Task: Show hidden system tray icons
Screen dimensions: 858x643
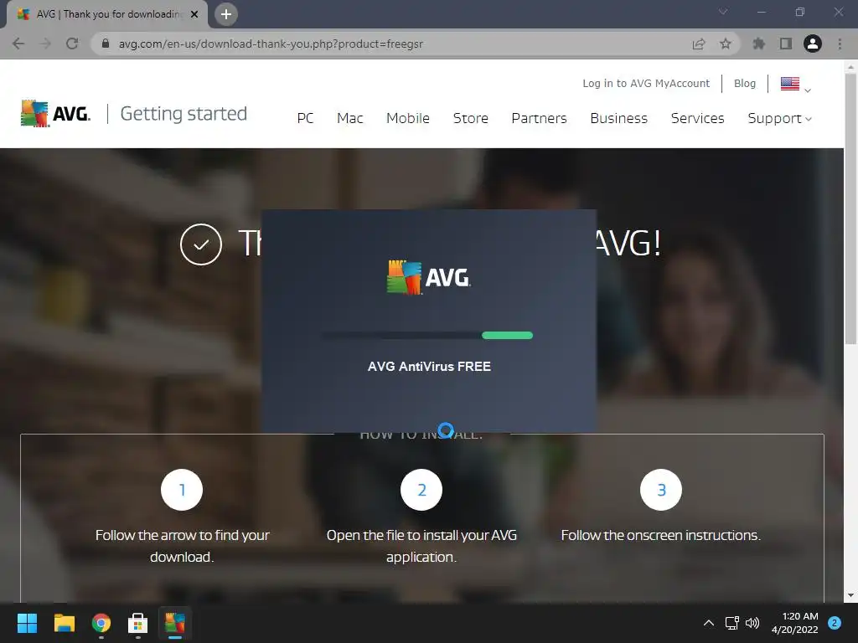Action: click(709, 623)
